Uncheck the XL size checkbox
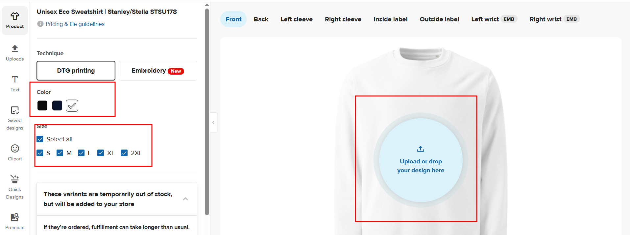Image resolution: width=630 pixels, height=235 pixels. tap(101, 153)
